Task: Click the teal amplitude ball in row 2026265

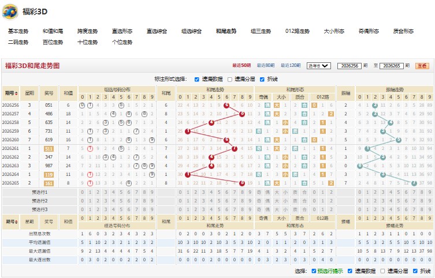Action: pos(414,183)
